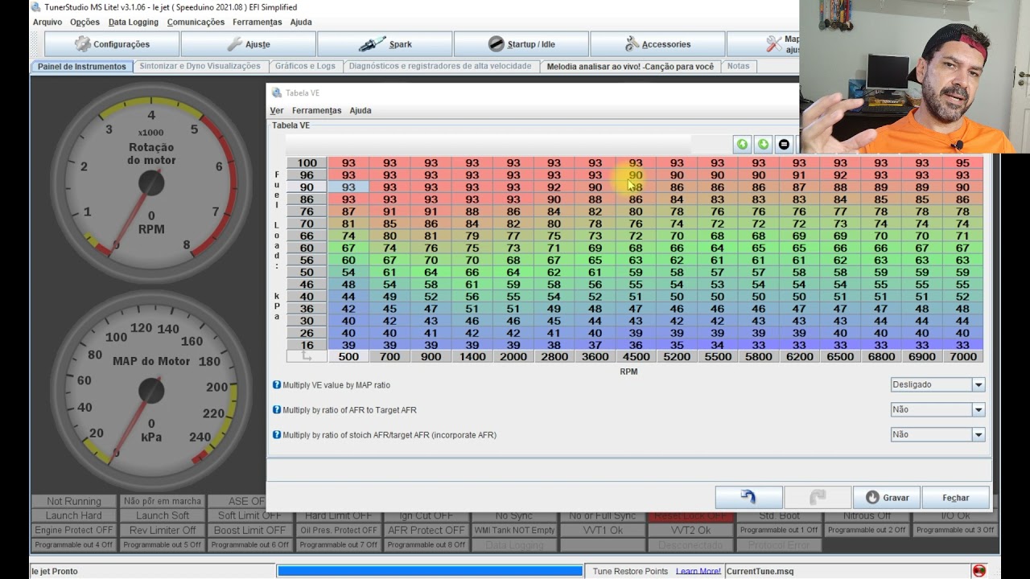Click the blue progress bar in status bar
This screenshot has width=1030, height=579.
click(430, 571)
